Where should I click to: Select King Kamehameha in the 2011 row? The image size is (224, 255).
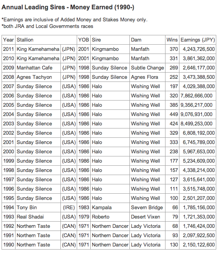pos(38,49)
